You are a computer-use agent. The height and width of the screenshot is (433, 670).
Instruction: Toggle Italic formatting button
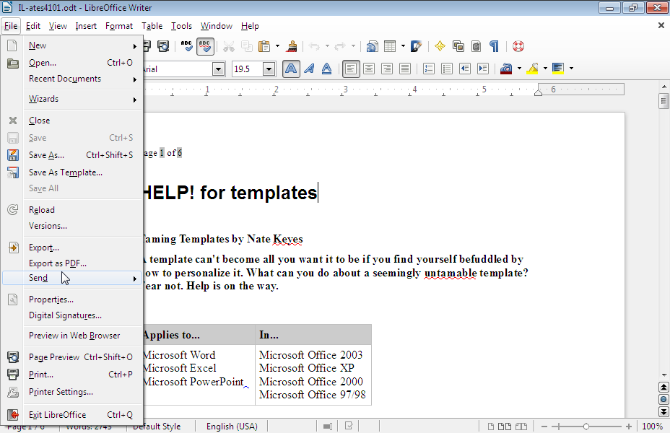309,69
